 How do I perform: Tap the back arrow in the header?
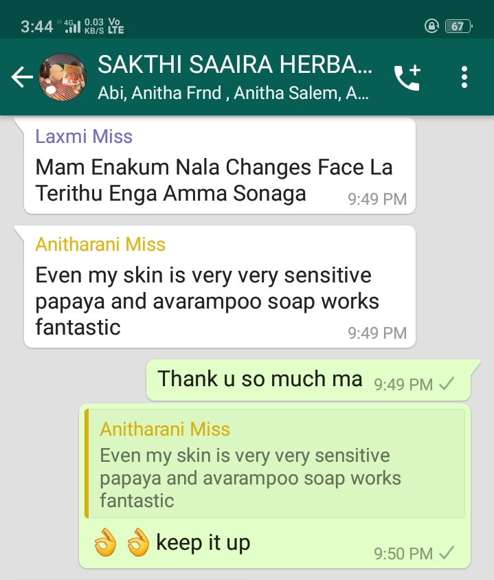[x=22, y=77]
